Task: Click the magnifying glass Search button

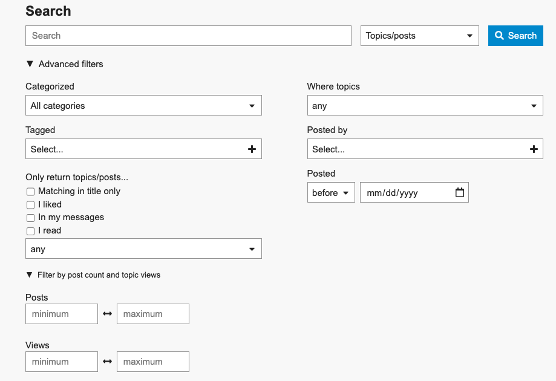Action: click(515, 36)
